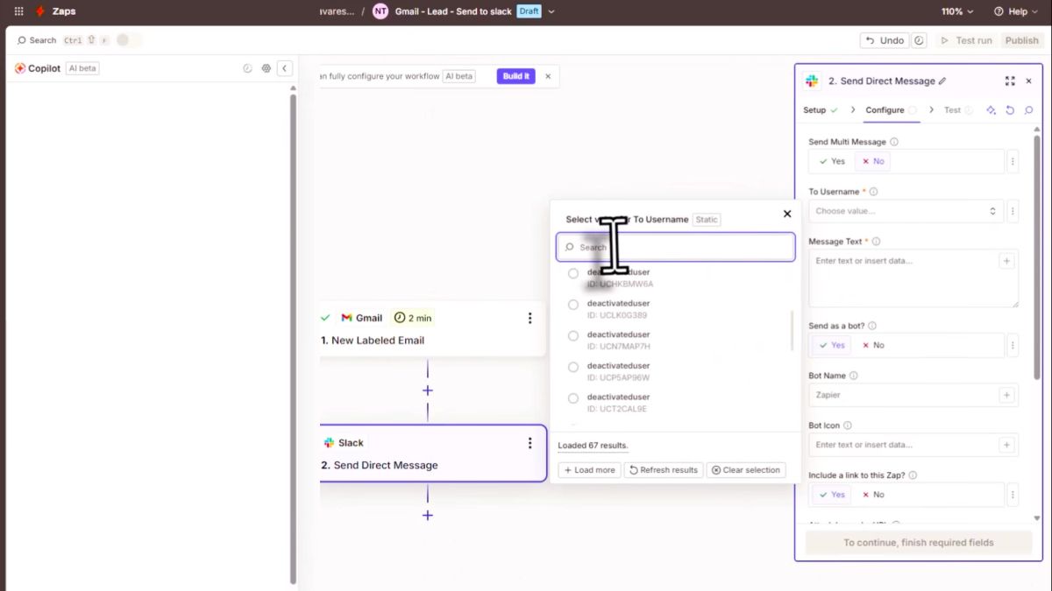The image size is (1052, 591).
Task: Select deactivateduser ID UCP5AP96W
Action: (x=573, y=368)
